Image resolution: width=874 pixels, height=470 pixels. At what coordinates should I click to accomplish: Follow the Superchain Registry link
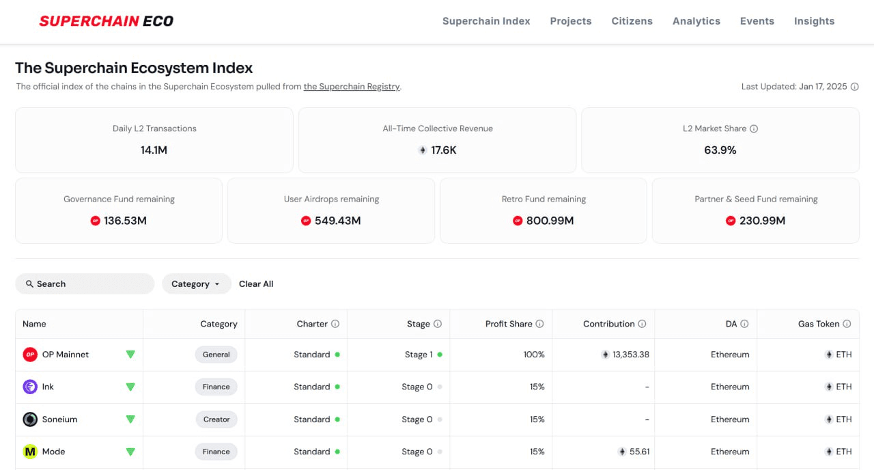tap(352, 87)
